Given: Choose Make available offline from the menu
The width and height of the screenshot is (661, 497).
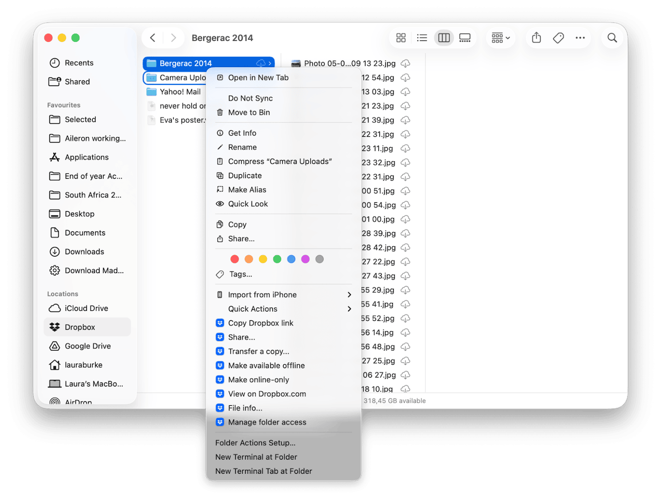Looking at the screenshot, I should click(266, 365).
